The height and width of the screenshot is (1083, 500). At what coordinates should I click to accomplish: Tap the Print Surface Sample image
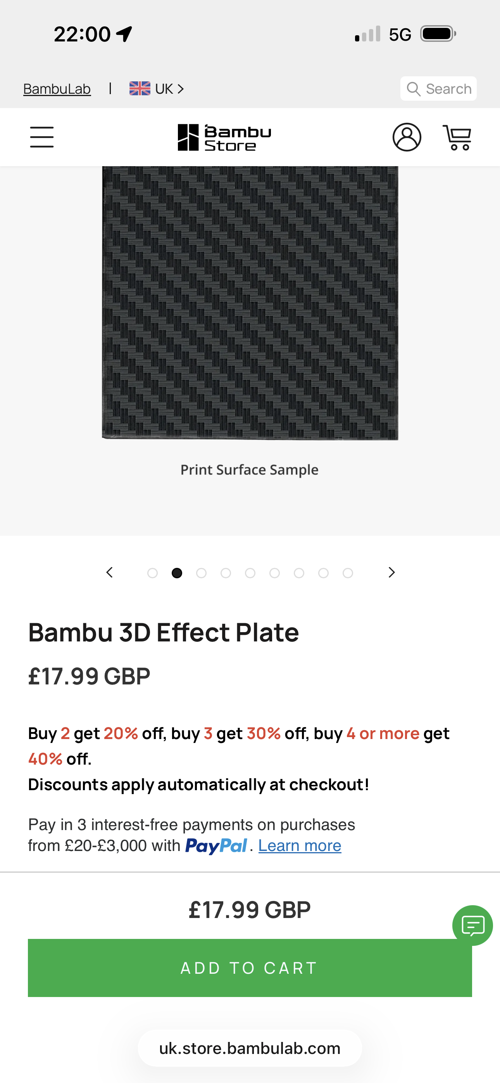click(250, 303)
